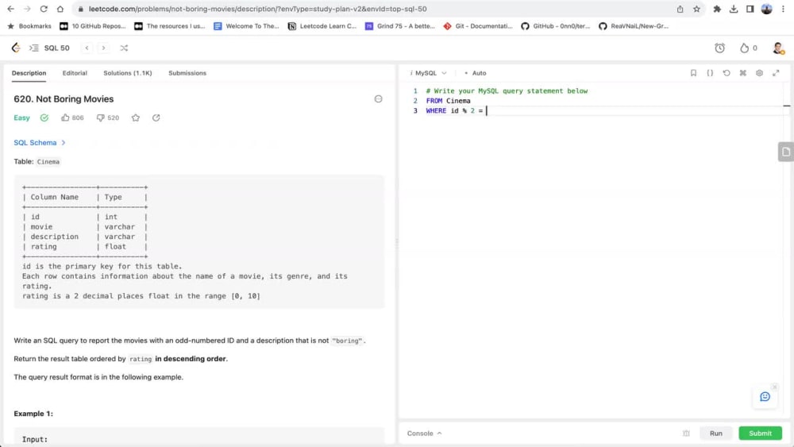Go back with browser back arrow
The height and width of the screenshot is (447, 794).
(10, 9)
